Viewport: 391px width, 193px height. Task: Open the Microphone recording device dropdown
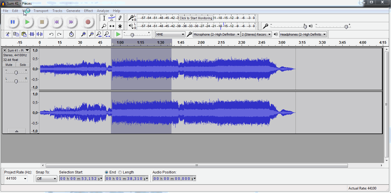[217, 34]
